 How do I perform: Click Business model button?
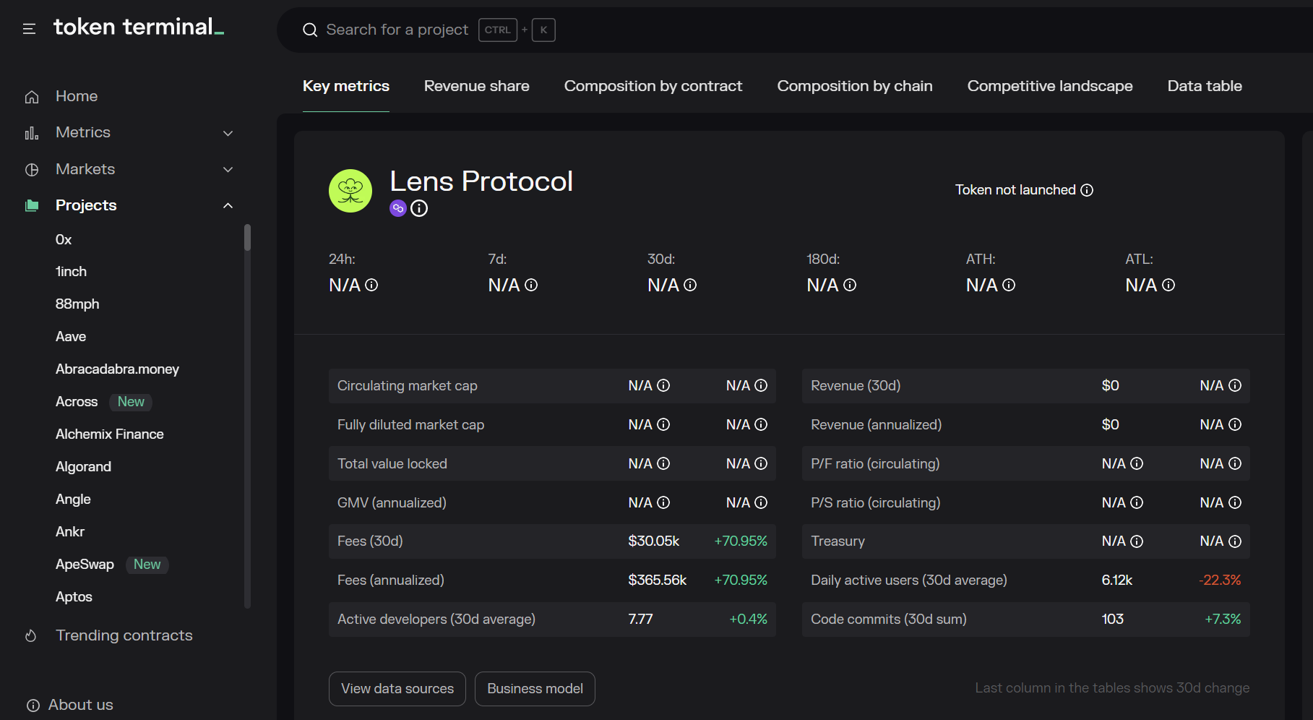pyautogui.click(x=535, y=689)
